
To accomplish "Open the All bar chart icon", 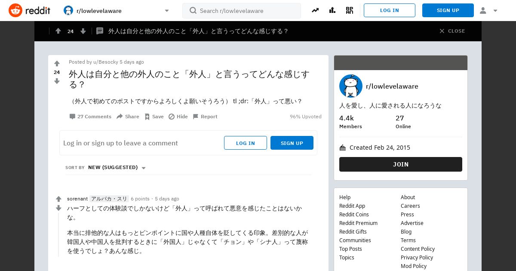I will coord(332,10).
